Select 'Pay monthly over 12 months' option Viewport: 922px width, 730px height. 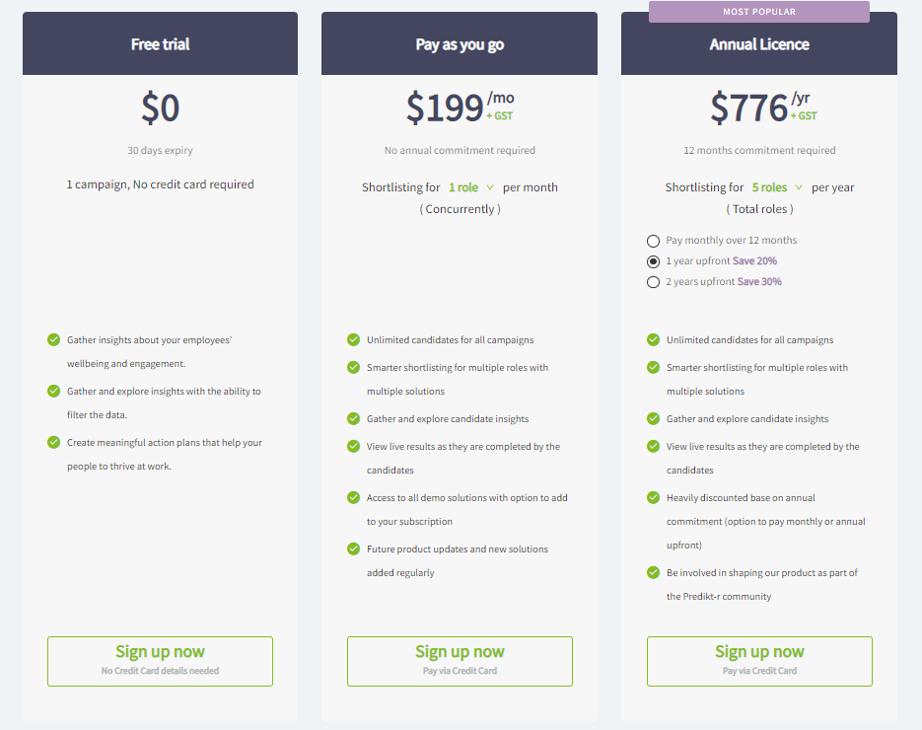(x=653, y=241)
